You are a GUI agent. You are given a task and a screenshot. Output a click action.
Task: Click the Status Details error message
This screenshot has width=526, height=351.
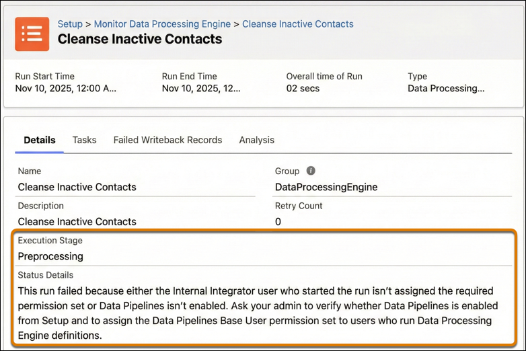pos(258,313)
